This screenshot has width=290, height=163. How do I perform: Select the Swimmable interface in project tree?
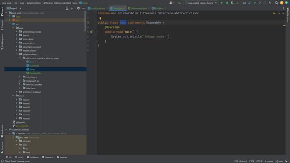[x=35, y=73]
